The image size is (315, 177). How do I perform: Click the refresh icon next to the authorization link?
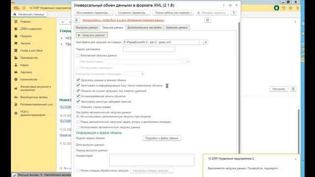pyautogui.click(x=208, y=20)
